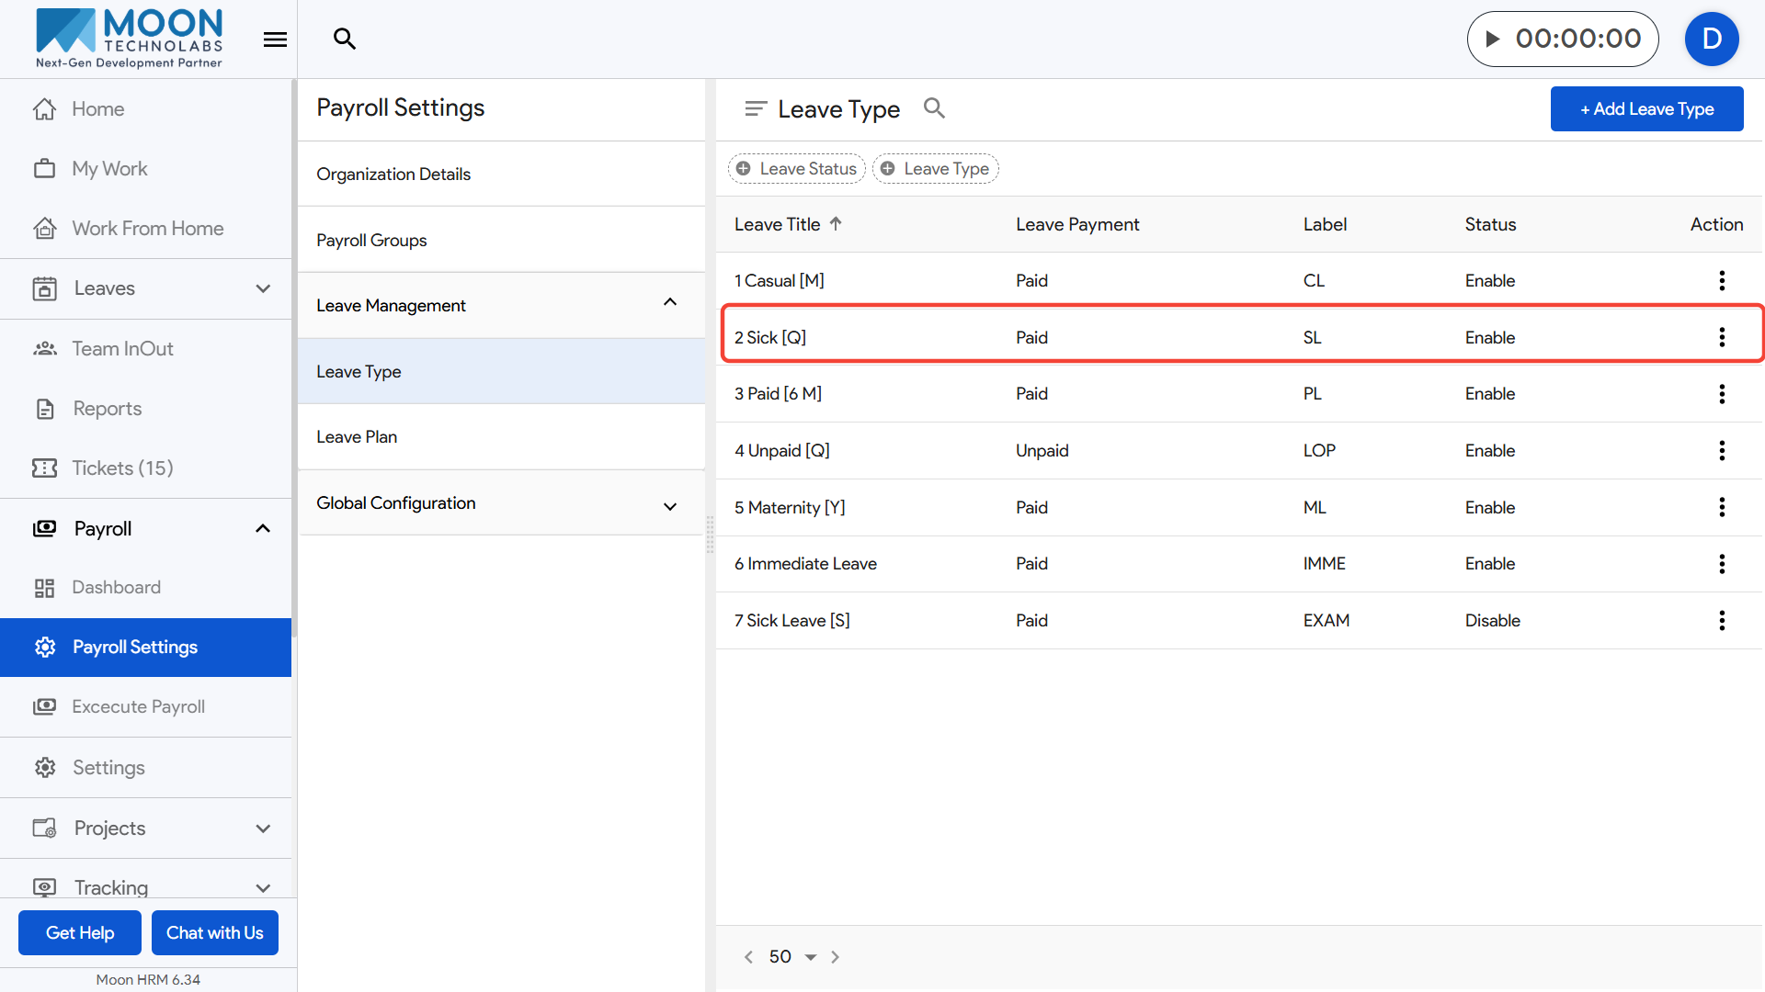Expand Global Configuration section

670,505
